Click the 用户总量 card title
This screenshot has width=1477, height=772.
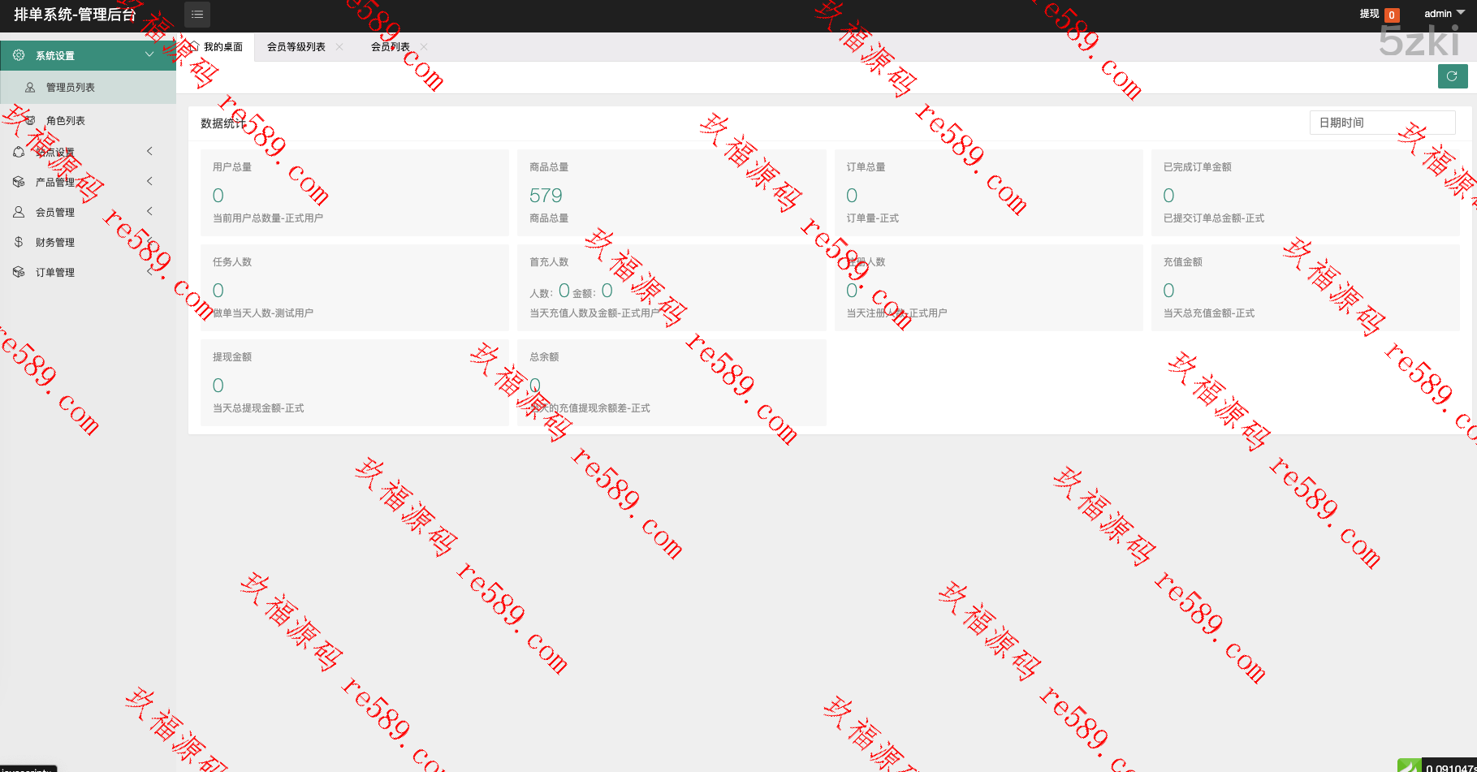pos(232,167)
